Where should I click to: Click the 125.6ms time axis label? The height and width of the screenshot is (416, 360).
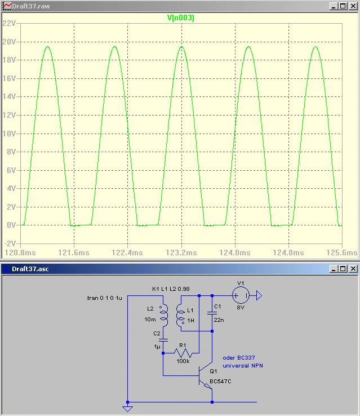click(x=342, y=253)
